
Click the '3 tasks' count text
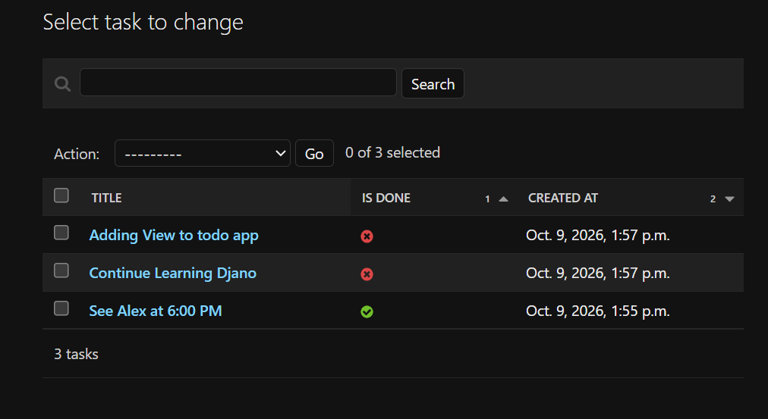coord(76,354)
